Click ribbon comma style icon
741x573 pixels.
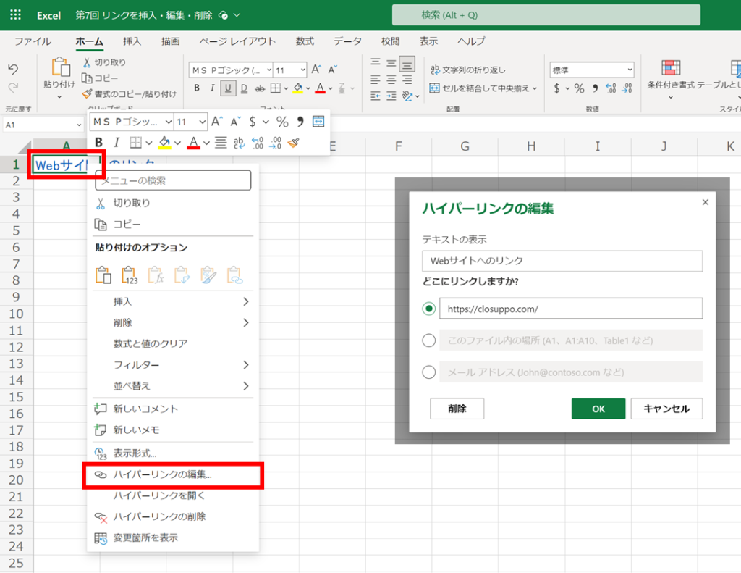click(x=595, y=88)
